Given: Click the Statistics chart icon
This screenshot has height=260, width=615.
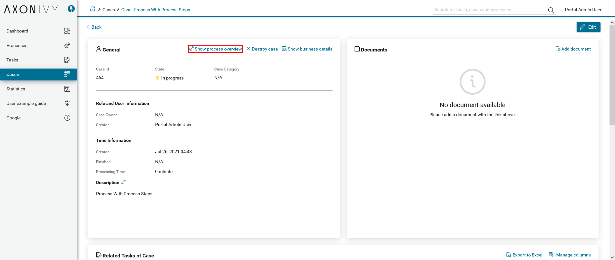Looking at the screenshot, I should [67, 89].
